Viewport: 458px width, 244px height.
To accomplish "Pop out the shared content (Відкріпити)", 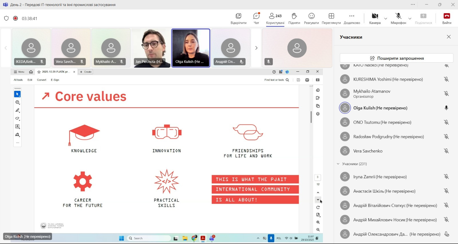I will [238, 18].
